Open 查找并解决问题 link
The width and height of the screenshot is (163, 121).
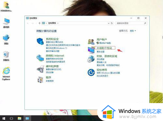click(52, 51)
